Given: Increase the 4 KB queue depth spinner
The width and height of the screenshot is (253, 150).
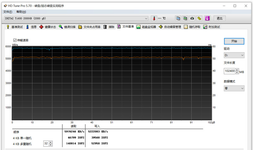Looking at the screenshot, I should [51, 142].
